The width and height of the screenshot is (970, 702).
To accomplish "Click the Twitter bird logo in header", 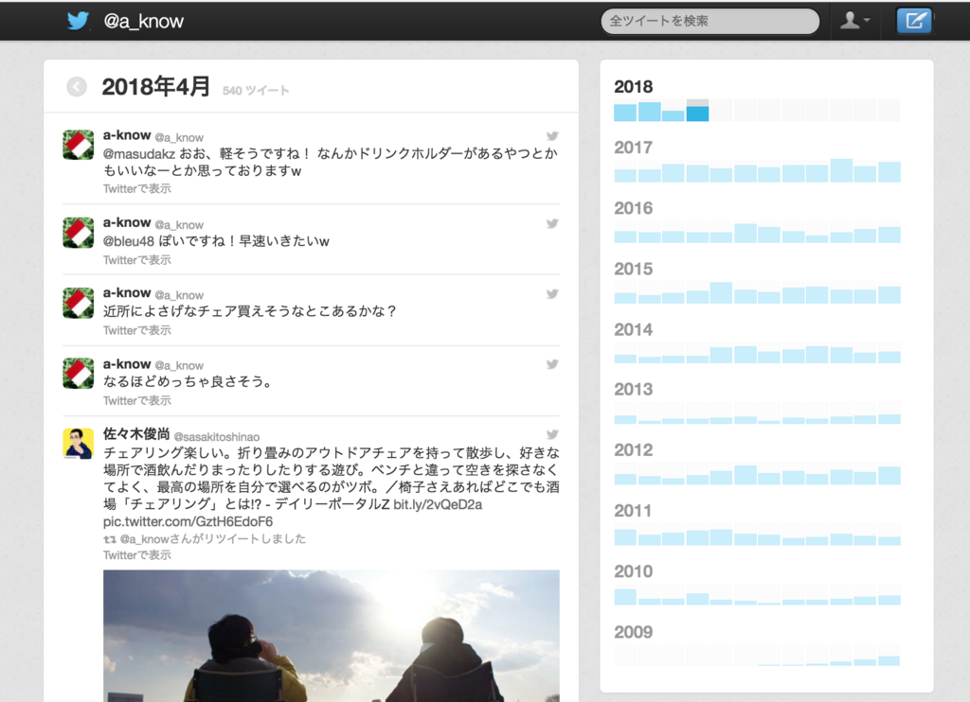I will click(78, 21).
